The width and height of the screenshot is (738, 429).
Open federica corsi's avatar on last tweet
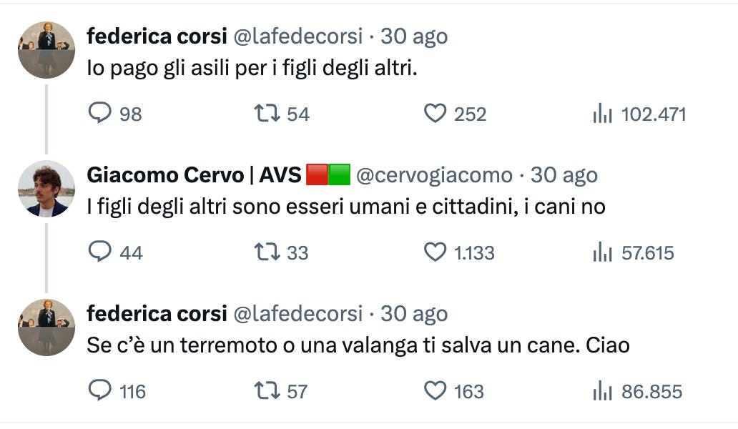[46, 327]
